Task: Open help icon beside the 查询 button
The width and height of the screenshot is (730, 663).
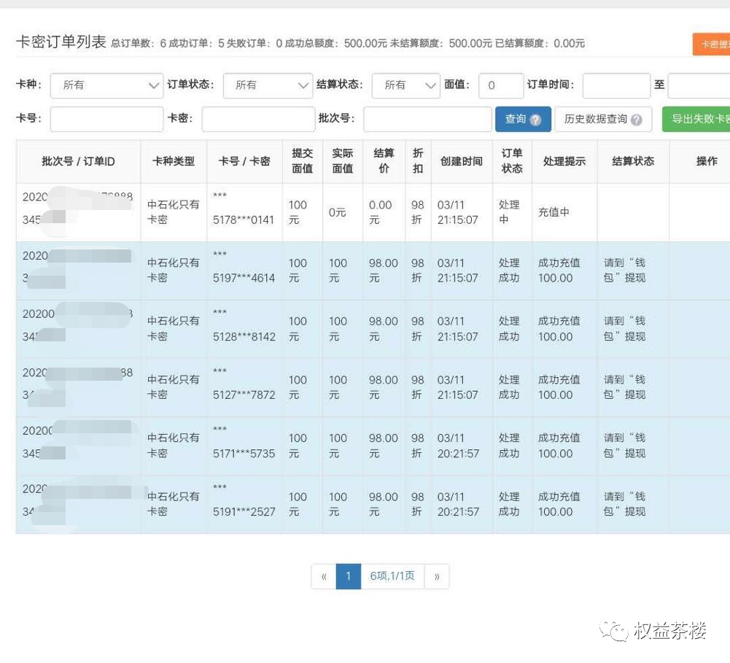Action: click(537, 118)
